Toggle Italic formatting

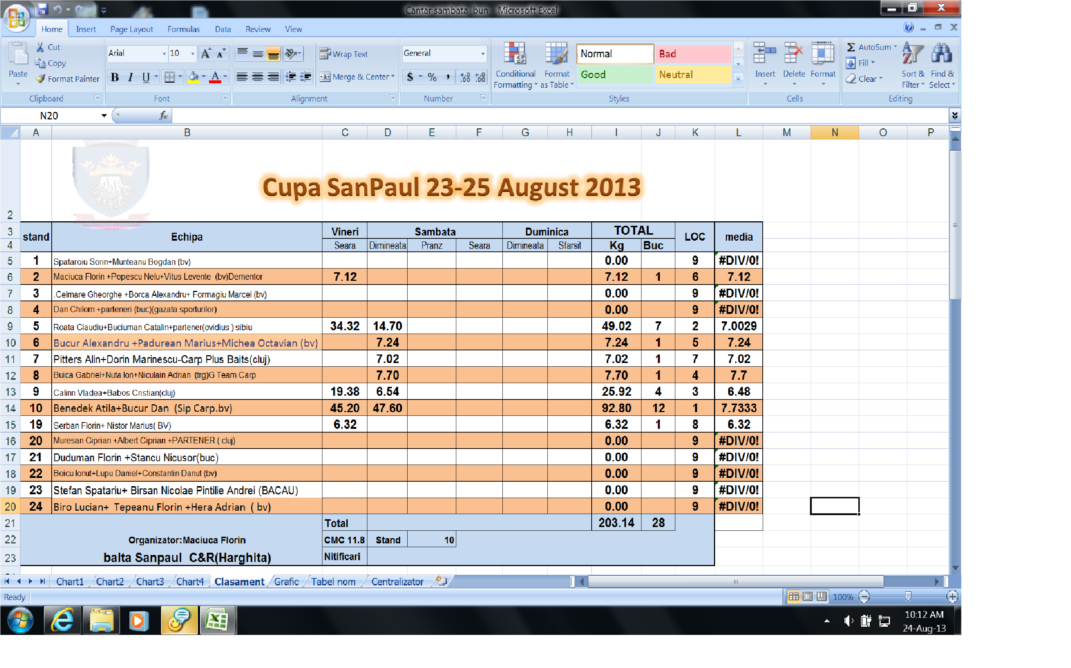(130, 77)
